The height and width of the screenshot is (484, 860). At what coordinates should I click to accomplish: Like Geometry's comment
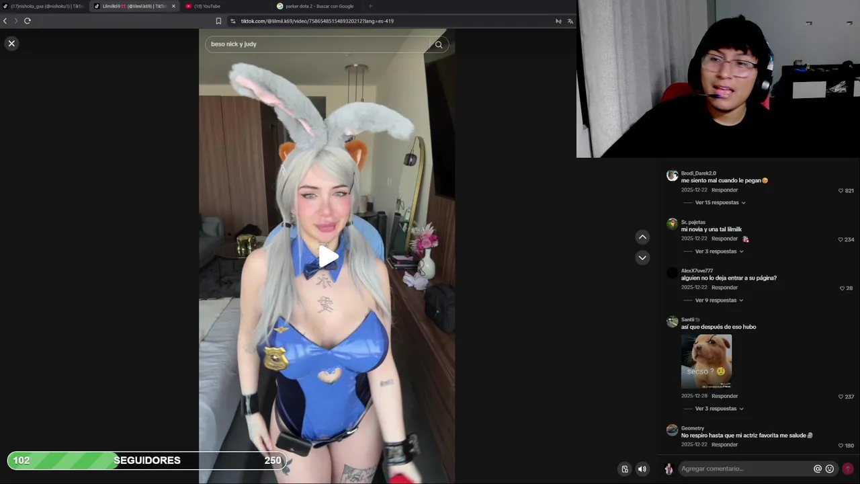(841, 446)
